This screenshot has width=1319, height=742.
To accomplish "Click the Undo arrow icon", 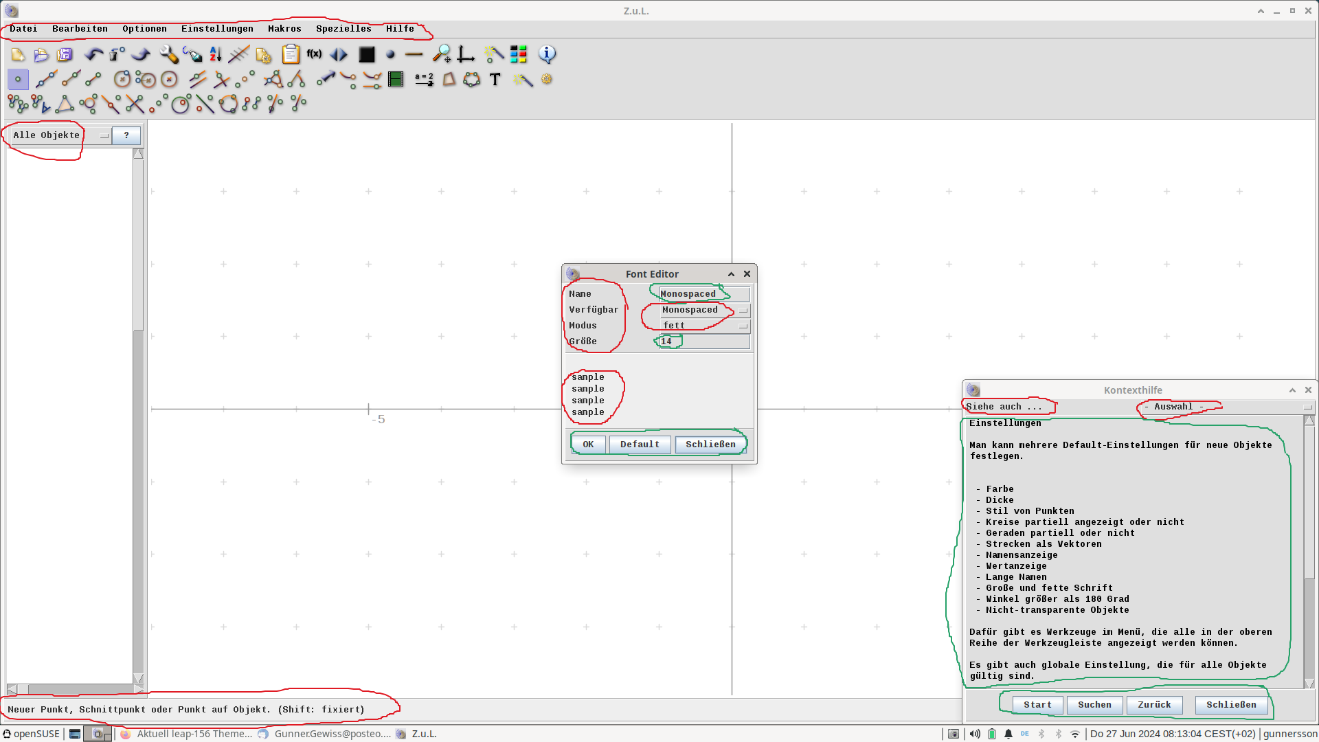I will 93,54.
